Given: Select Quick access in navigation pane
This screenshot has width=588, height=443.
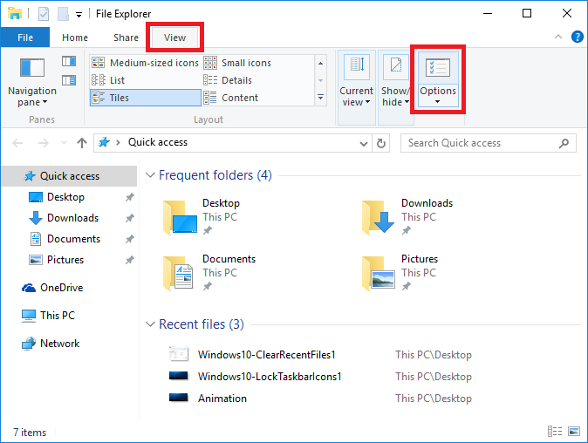Looking at the screenshot, I should pyautogui.click(x=70, y=176).
